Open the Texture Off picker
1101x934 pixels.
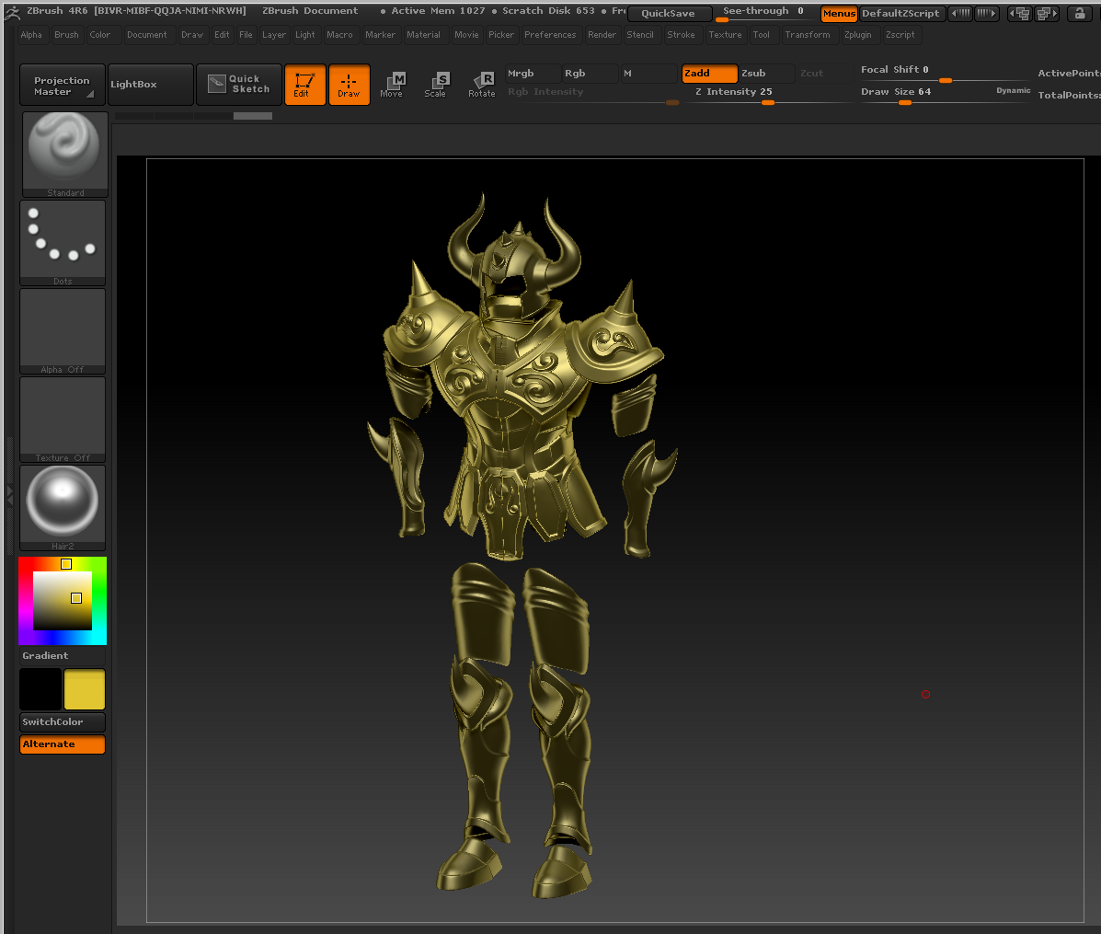click(63, 420)
